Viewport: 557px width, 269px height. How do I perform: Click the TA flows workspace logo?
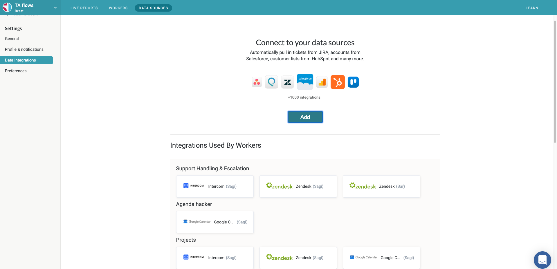(7, 7)
